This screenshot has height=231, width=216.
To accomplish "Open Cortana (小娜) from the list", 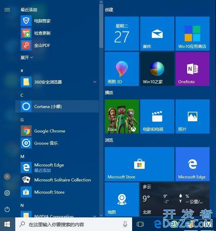I will point(57,106).
